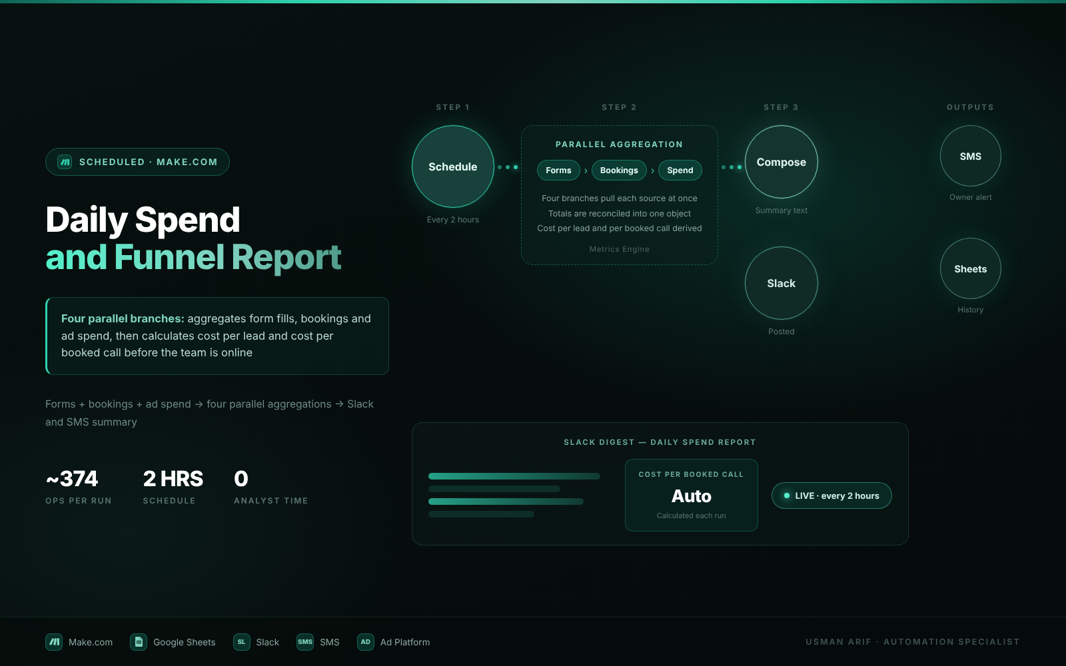1066x666 pixels.
Task: Click the chevron between Forms and Bookings
Action: click(x=586, y=171)
